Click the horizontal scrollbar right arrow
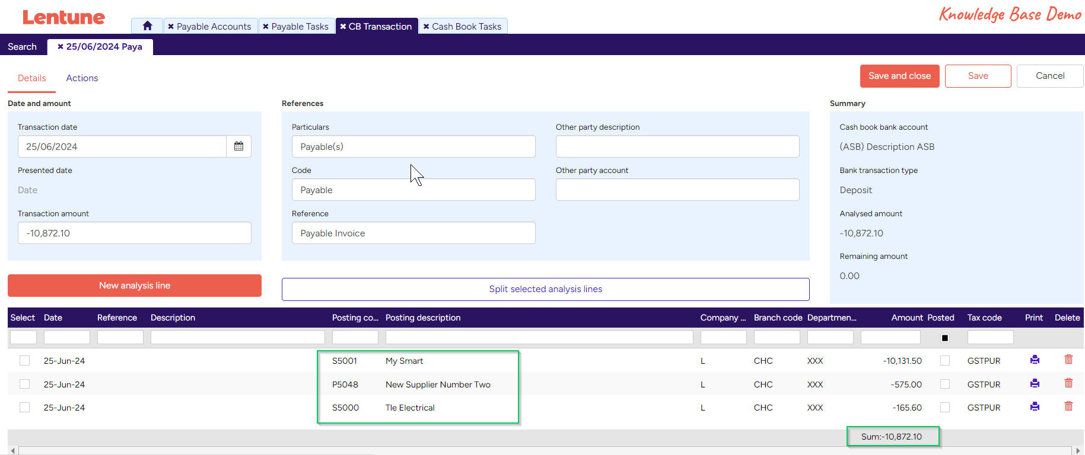 [1078, 451]
